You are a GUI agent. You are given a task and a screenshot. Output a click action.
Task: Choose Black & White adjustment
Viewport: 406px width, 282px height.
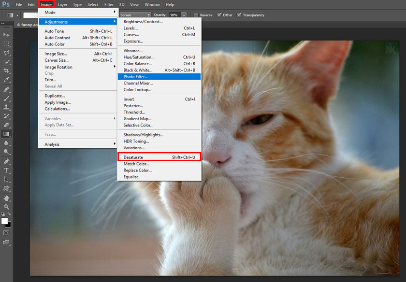click(159, 70)
